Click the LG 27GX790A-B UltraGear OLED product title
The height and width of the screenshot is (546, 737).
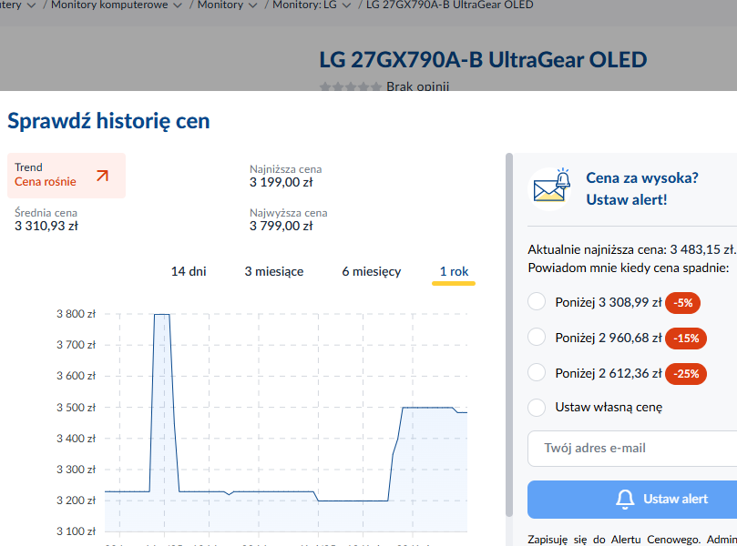483,60
